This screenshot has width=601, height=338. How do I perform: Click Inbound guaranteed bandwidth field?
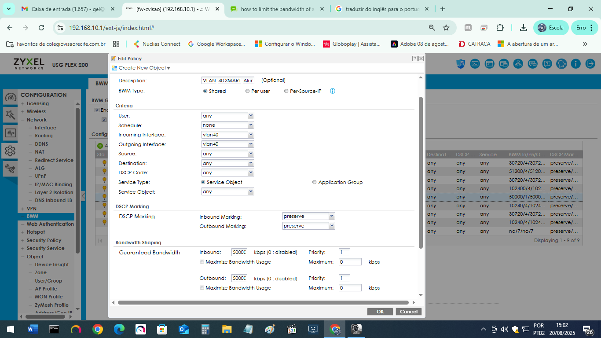[239, 252]
